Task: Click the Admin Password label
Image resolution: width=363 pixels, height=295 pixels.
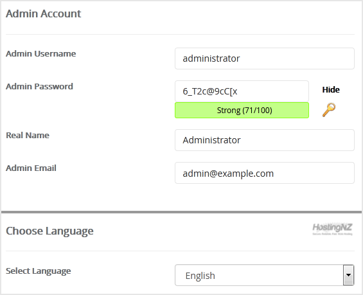Action: click(x=39, y=86)
